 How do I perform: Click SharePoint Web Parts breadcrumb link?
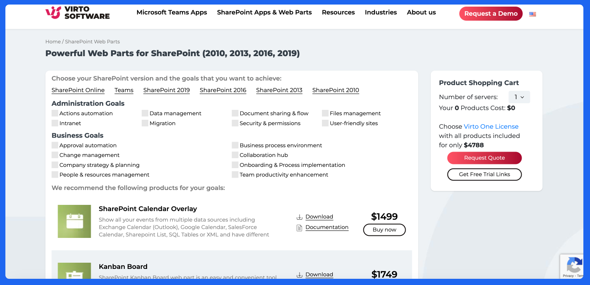pos(92,42)
